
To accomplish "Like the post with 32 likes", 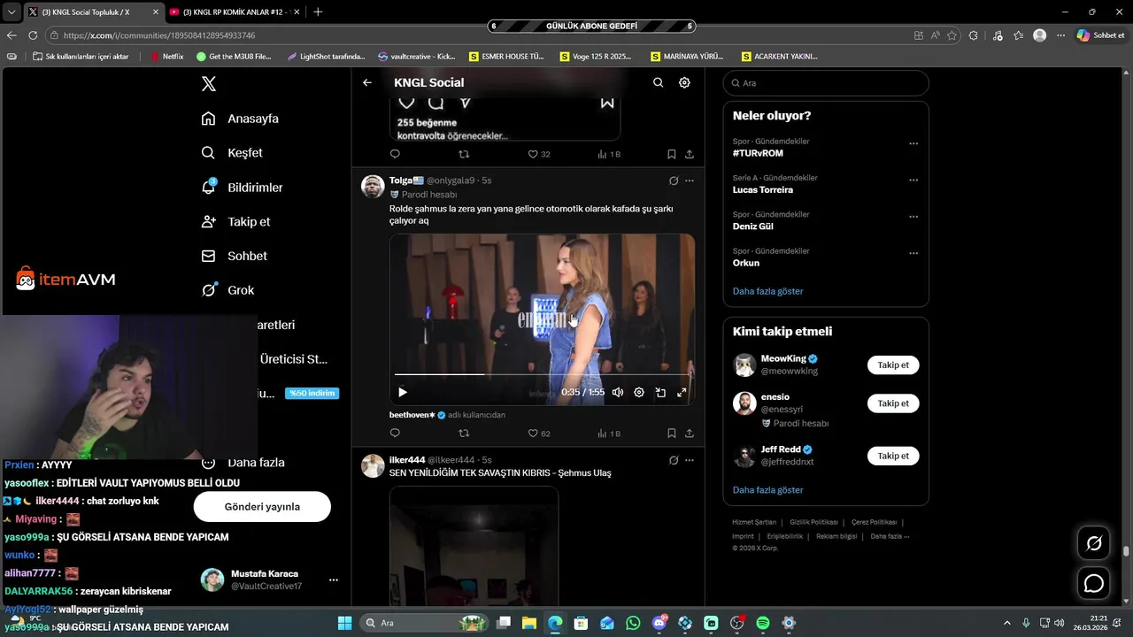I will 539,154.
